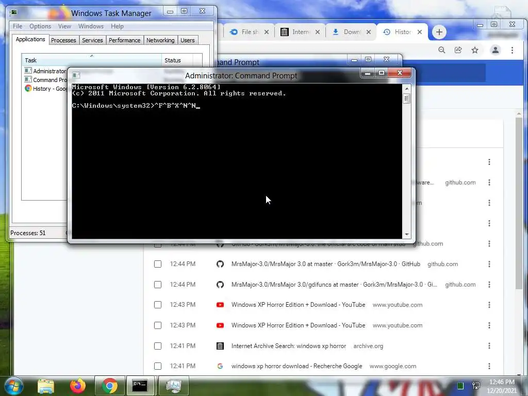
Task: Open the Task Manager Help menu
Action: 117,26
